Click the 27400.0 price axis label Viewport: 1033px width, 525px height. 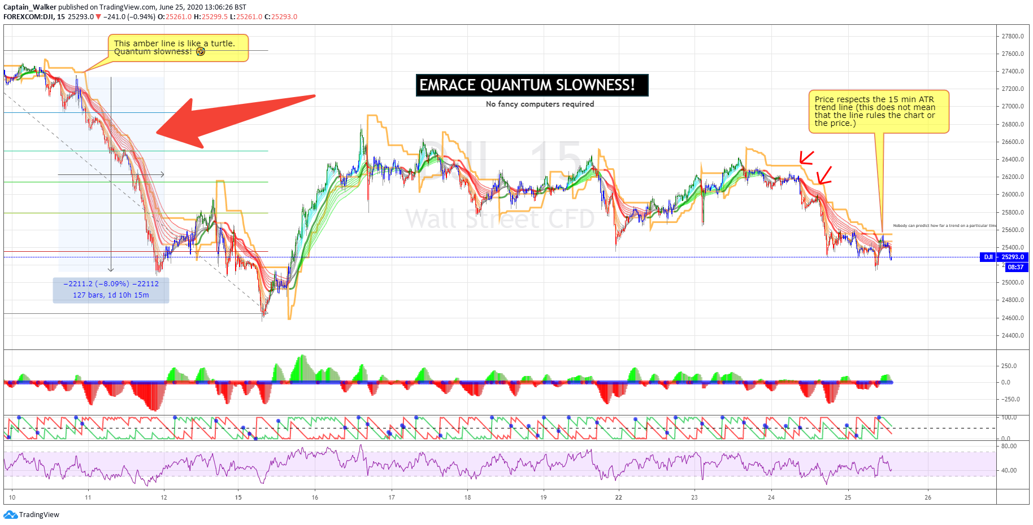coord(1013,71)
